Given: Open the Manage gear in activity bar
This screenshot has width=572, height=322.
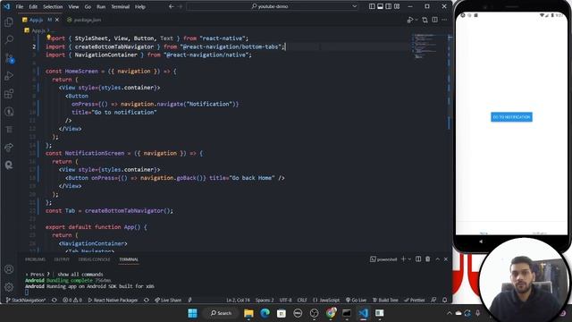Looking at the screenshot, I should click(x=9, y=287).
